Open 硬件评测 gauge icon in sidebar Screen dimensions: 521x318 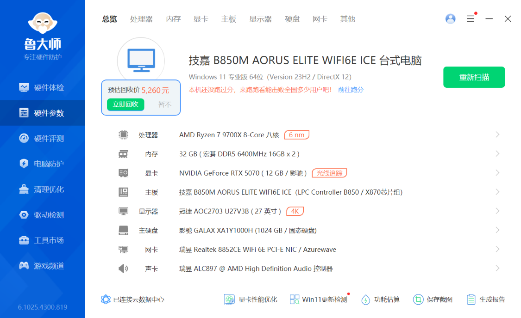coord(24,138)
